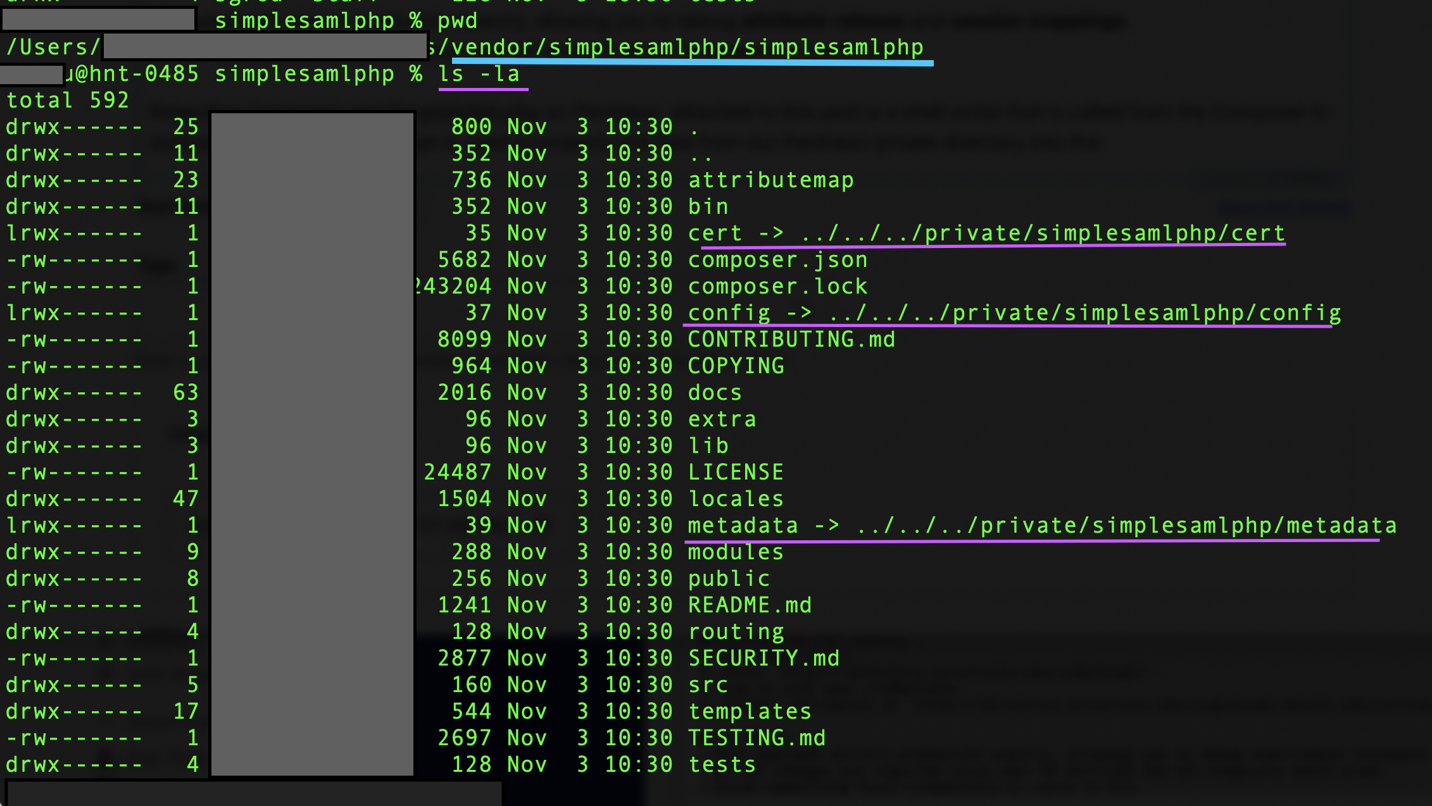Select the attributemap directory entry

[x=771, y=179]
